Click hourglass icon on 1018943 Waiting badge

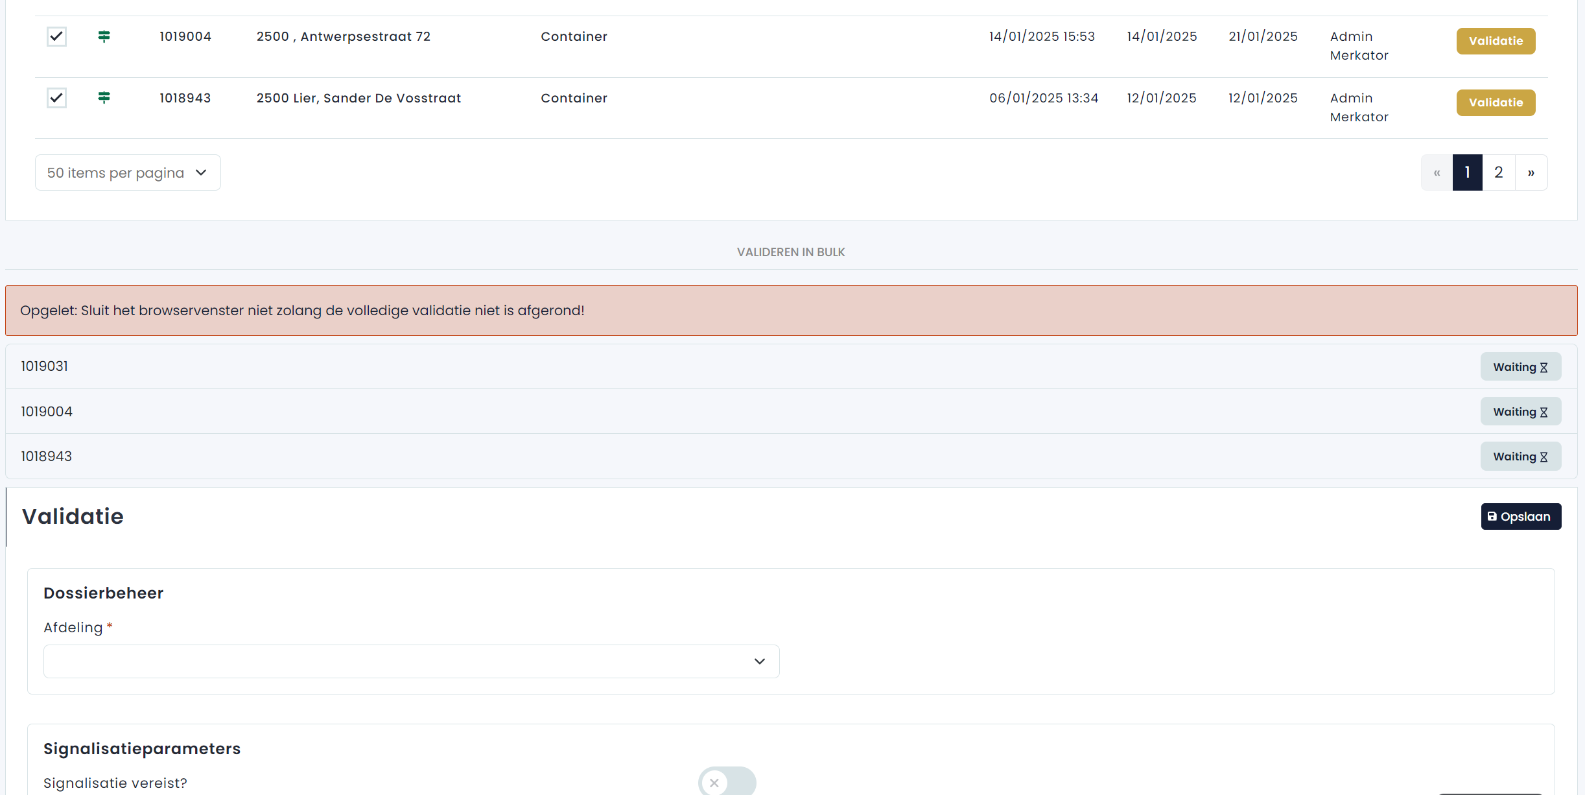(1544, 457)
